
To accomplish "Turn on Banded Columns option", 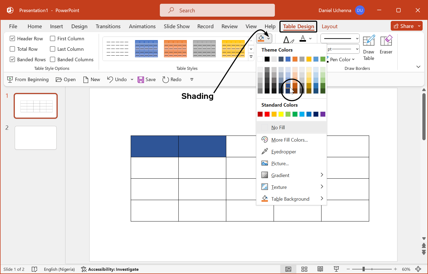I will tap(53, 60).
